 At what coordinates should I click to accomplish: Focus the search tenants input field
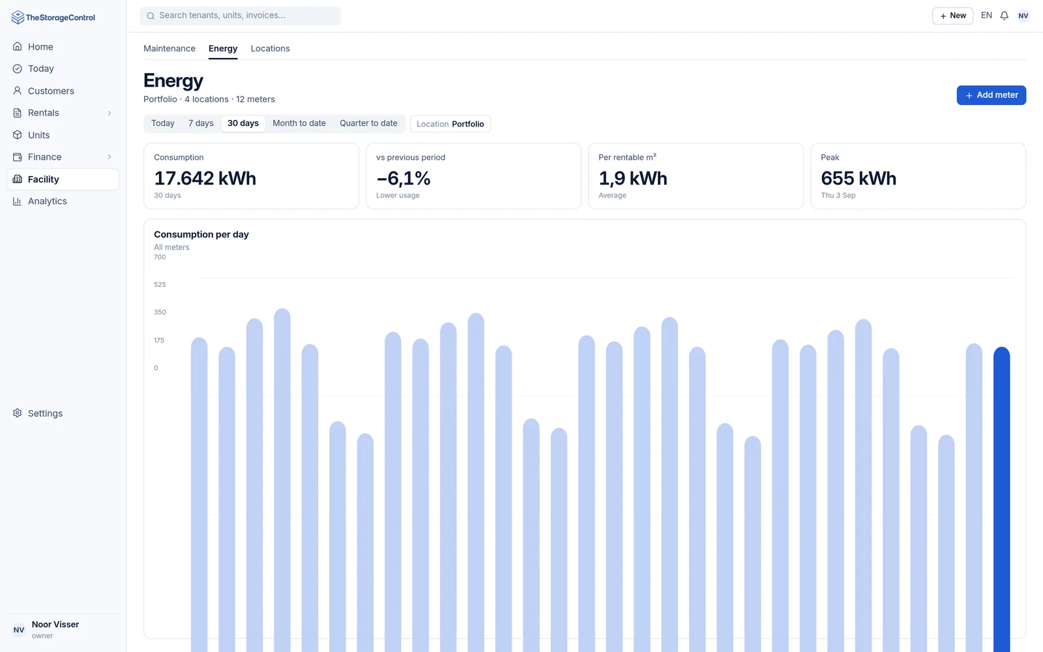[x=241, y=16]
